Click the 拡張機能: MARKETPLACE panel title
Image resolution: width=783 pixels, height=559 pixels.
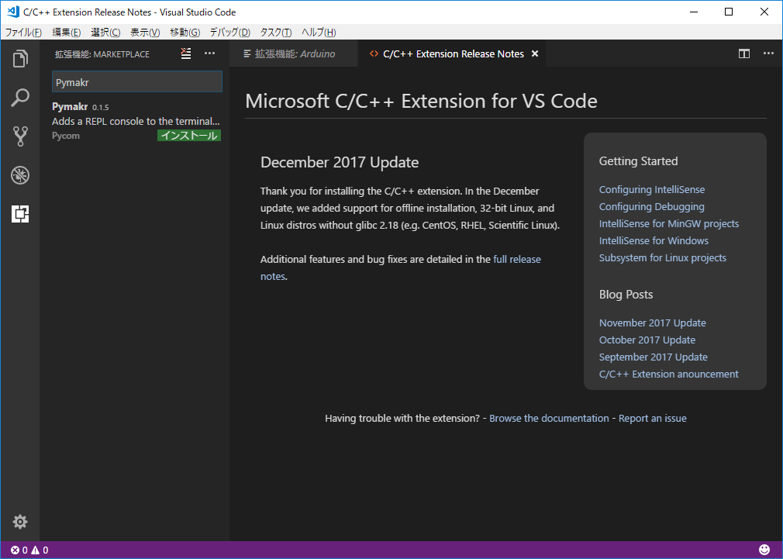coord(102,54)
